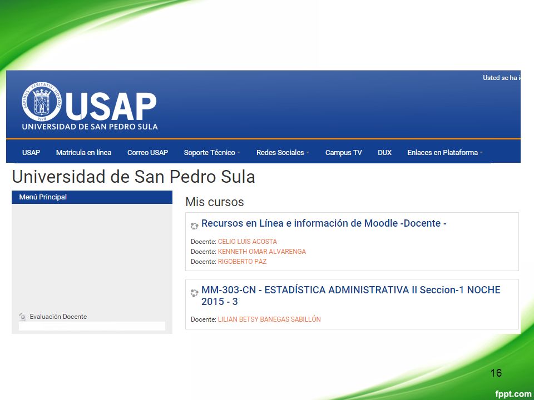The height and width of the screenshot is (400, 534).
Task: Click the USAP wordmark in banner
Action: 111,107
